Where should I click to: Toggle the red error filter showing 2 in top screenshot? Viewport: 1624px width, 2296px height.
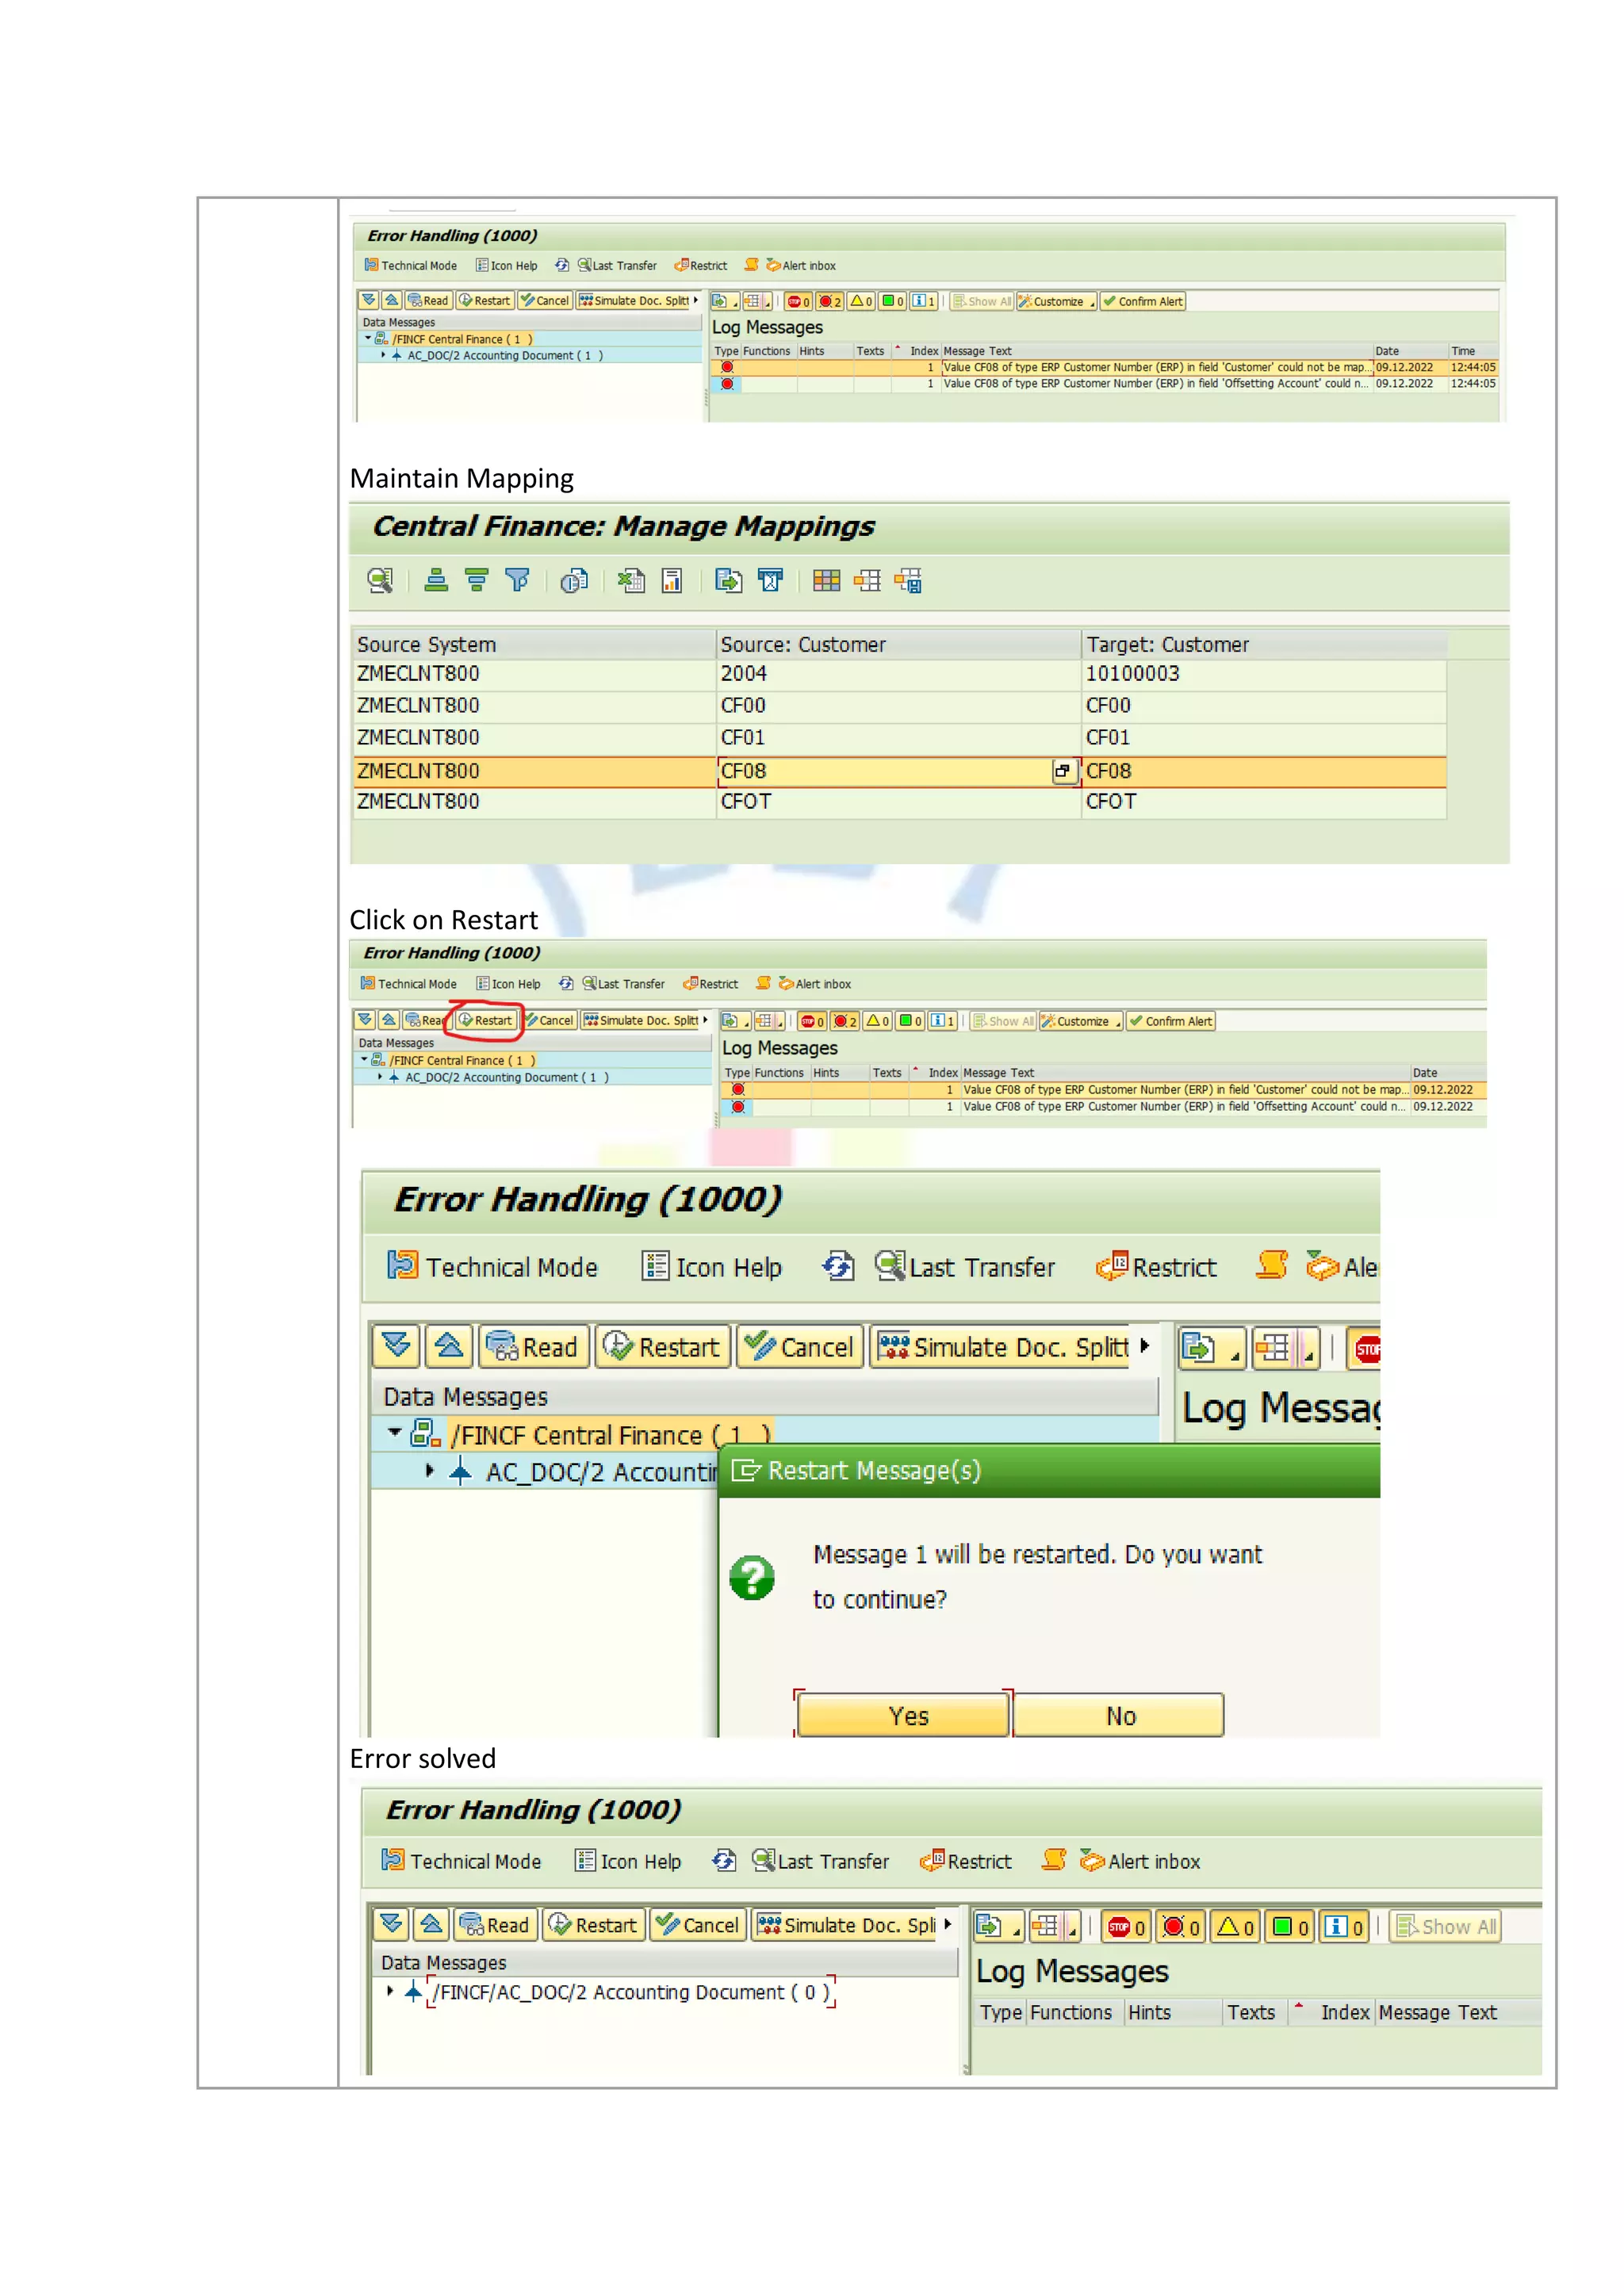click(x=829, y=301)
